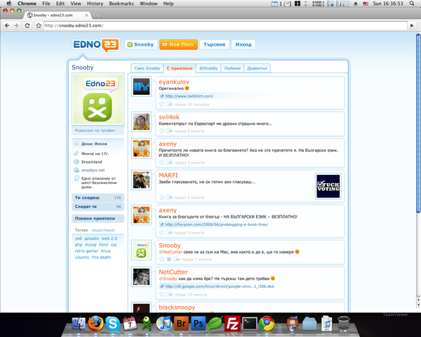Star MARFI's post
The height and width of the screenshot is (337, 421).
pos(161,197)
